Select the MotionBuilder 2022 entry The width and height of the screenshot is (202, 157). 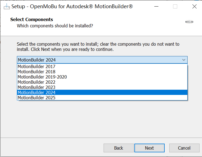[37, 82]
